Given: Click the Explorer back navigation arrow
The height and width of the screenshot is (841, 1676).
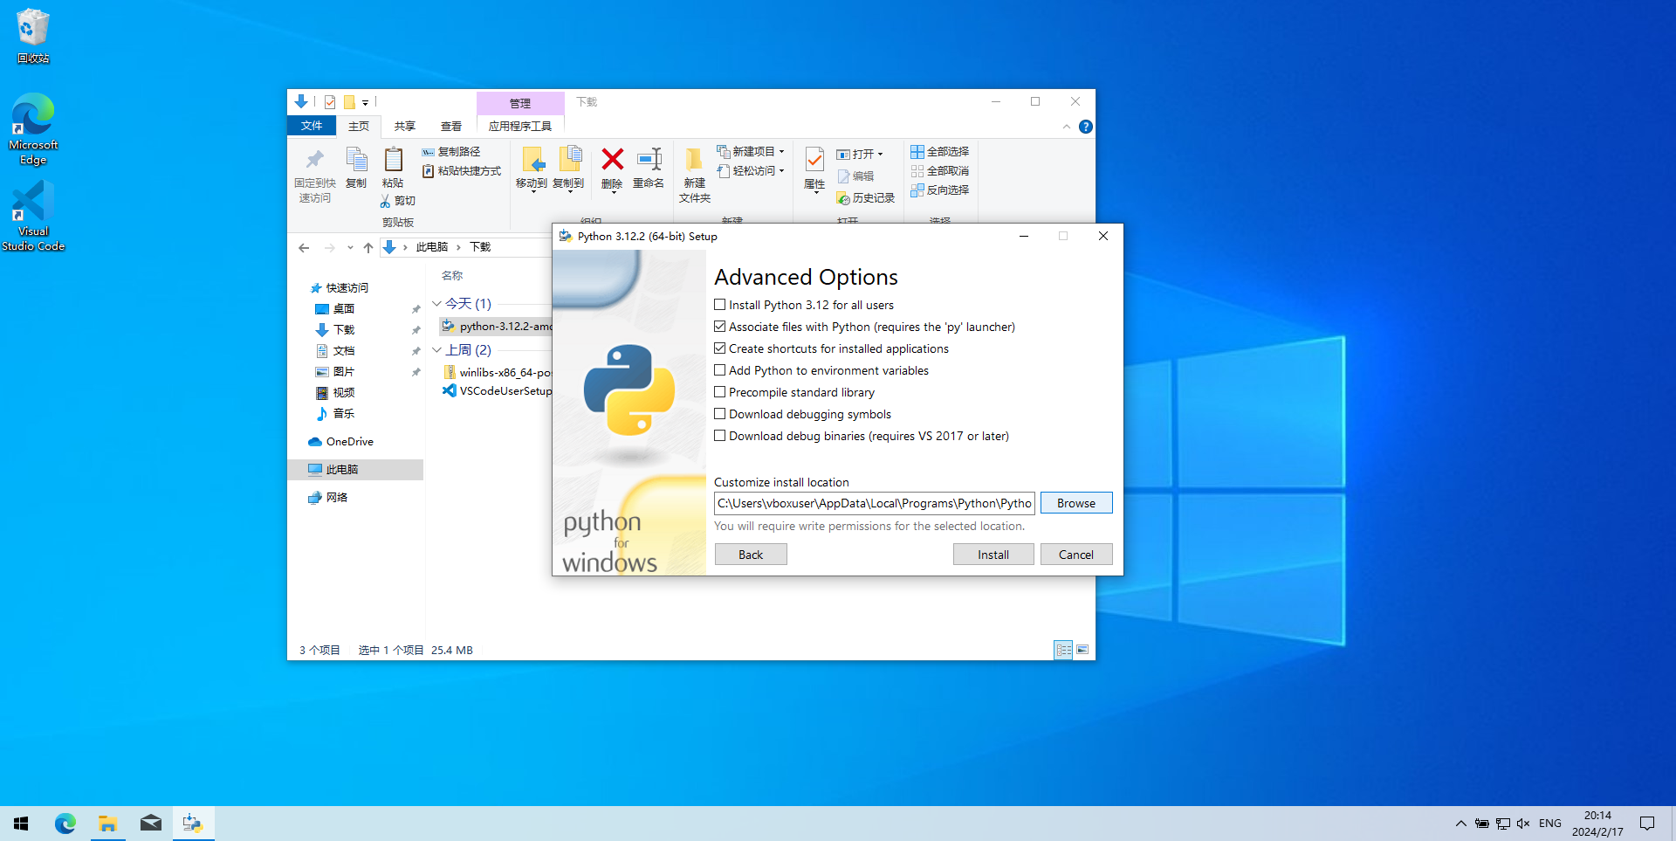Looking at the screenshot, I should [x=304, y=248].
